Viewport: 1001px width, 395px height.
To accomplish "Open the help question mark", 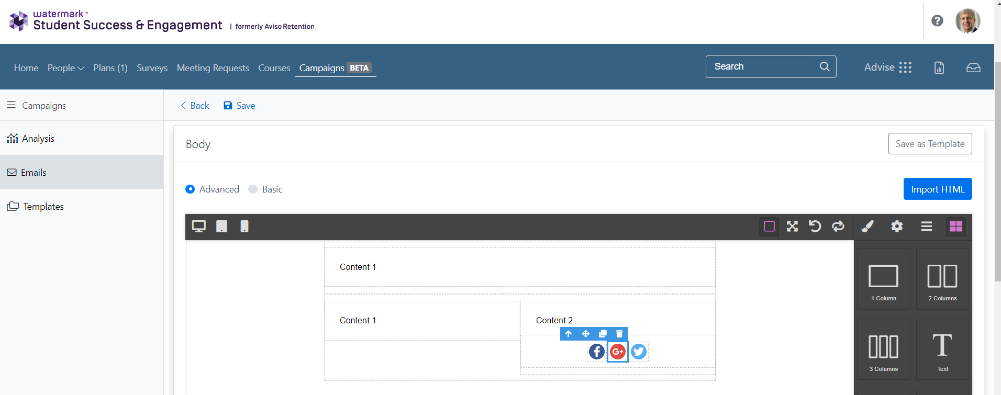I will click(x=937, y=21).
